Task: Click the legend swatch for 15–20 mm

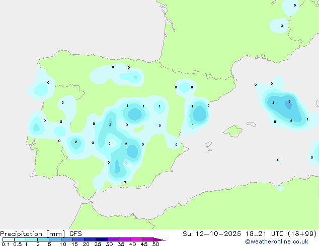Action: (x=78, y=239)
